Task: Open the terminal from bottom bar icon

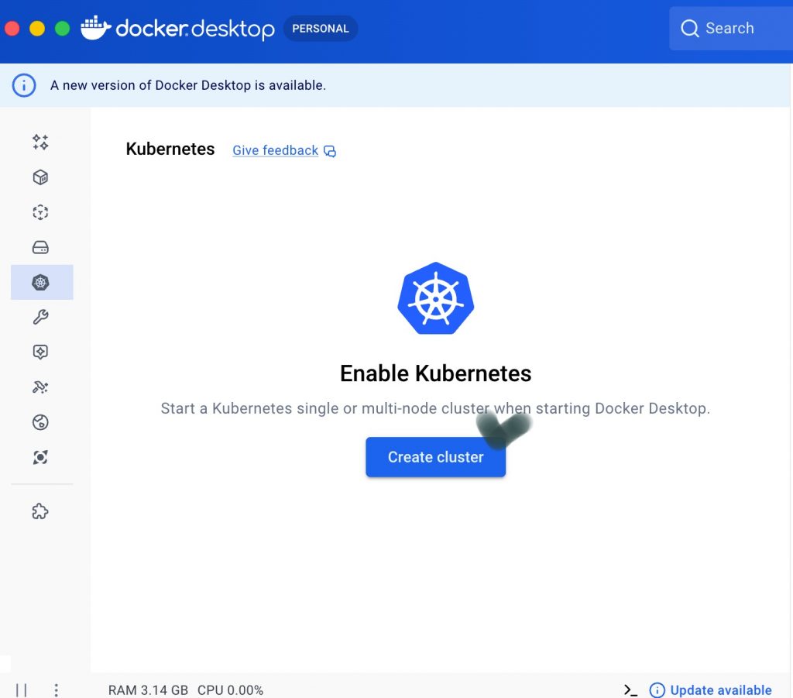Action: (630, 689)
